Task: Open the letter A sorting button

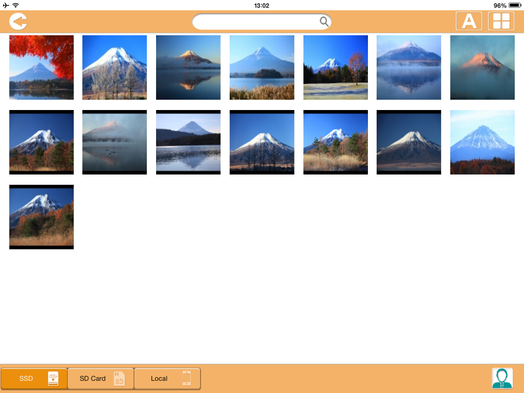Action: point(469,21)
